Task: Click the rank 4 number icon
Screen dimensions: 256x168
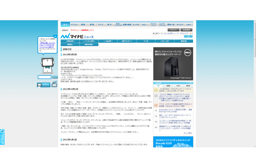Action: 156,110
